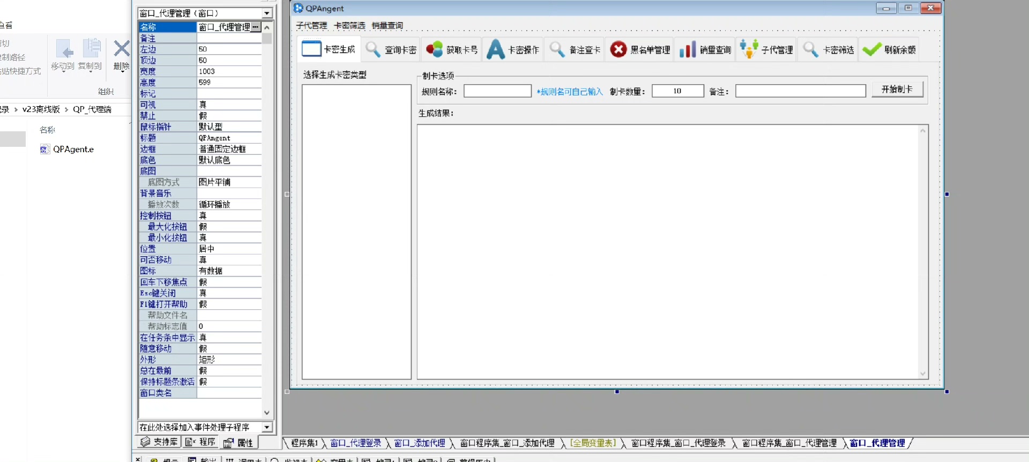Image resolution: width=1029 pixels, height=462 pixels.
Task: Switch to the 窗口程序集_窗口_添加代理 tab
Action: [x=508, y=443]
